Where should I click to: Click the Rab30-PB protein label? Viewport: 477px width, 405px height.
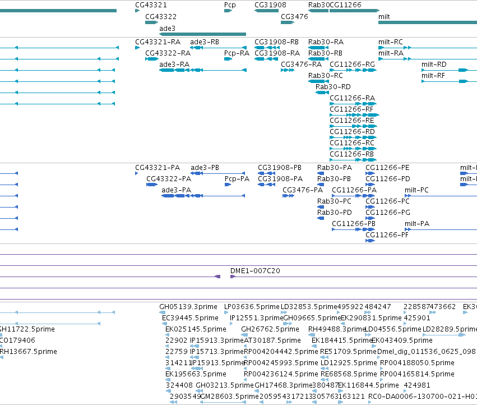pos(334,179)
